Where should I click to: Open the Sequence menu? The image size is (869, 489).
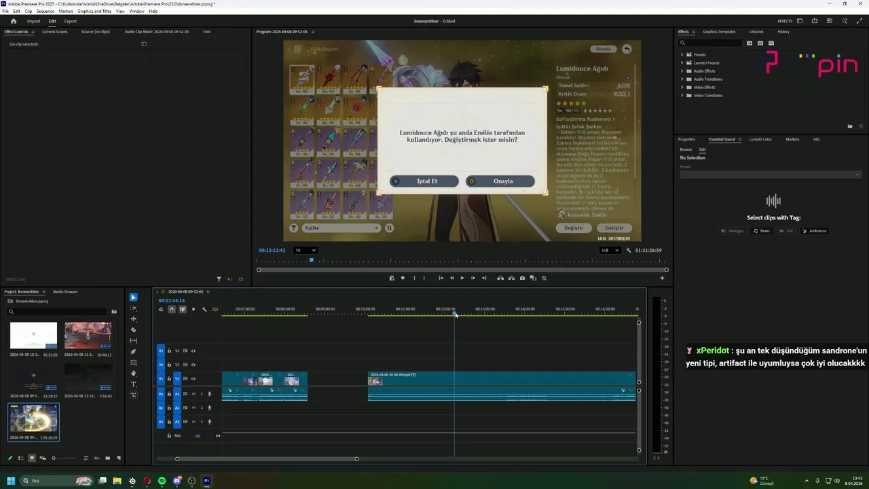click(45, 11)
